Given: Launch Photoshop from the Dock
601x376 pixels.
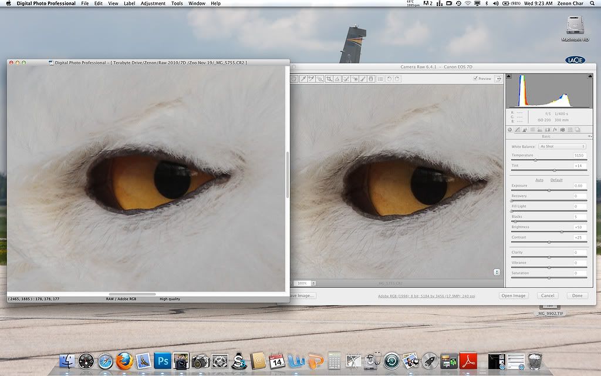Looking at the screenshot, I should coord(162,359).
